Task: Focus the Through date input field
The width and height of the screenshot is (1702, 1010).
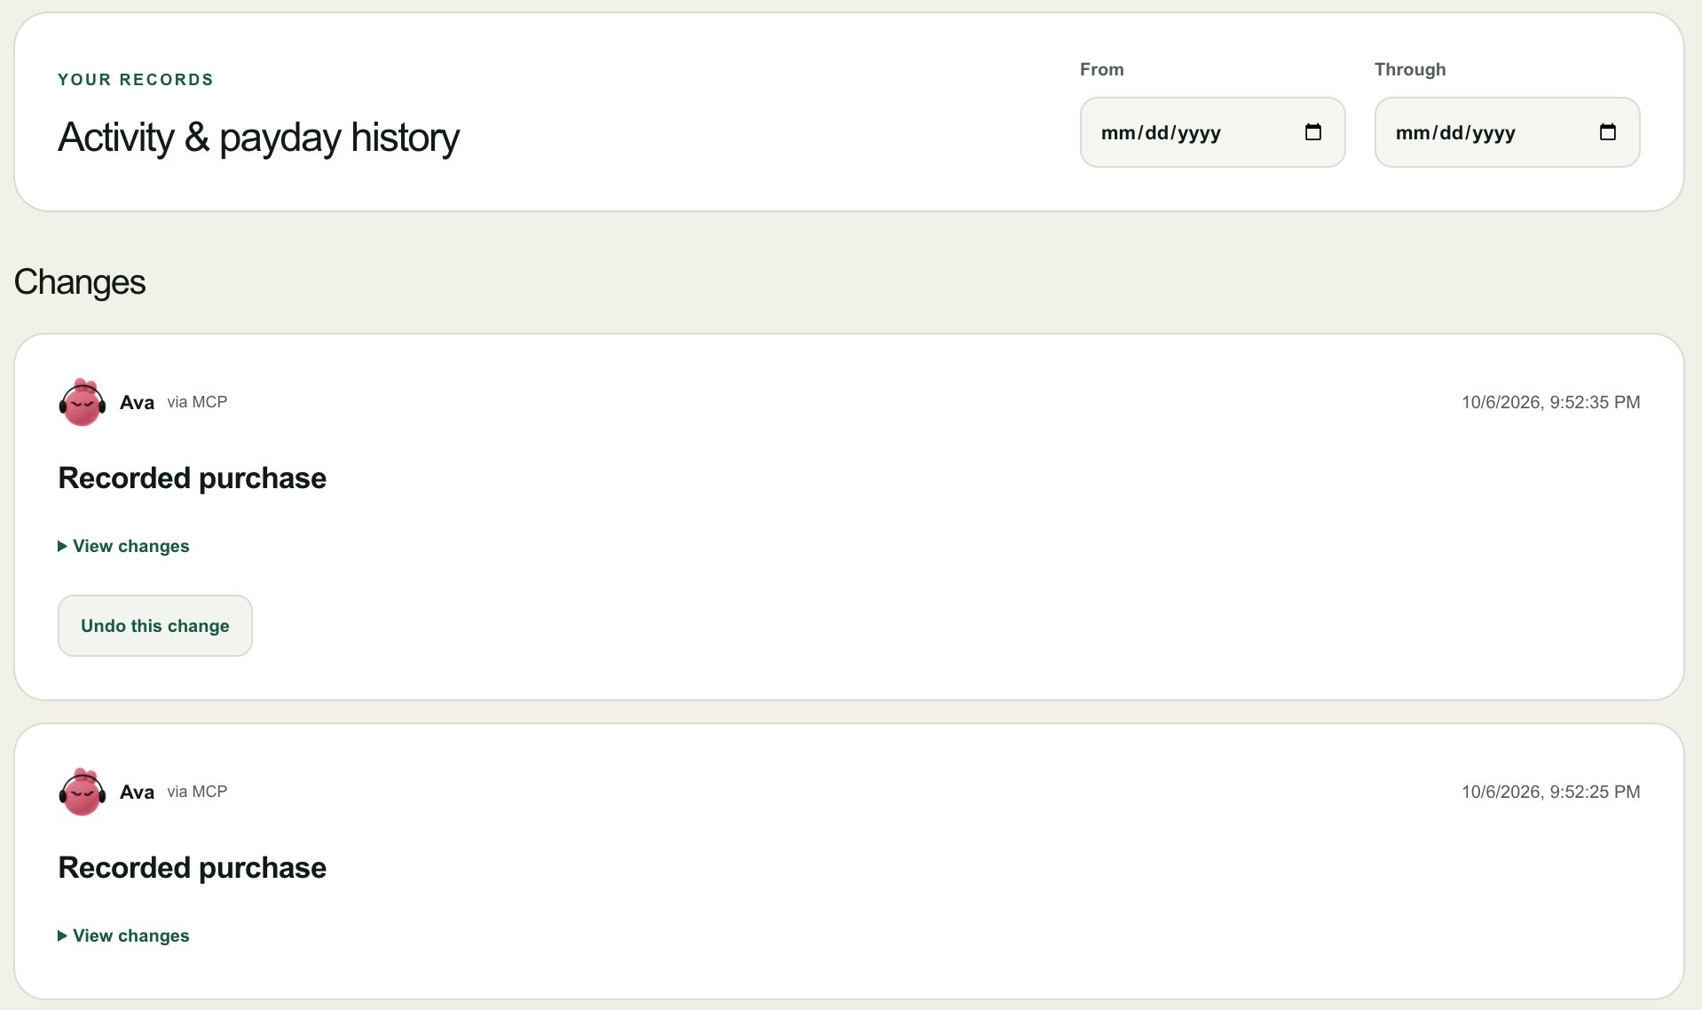Action: point(1507,132)
